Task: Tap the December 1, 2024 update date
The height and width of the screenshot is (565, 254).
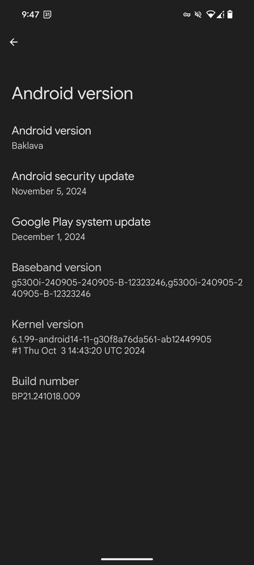Action: [49, 237]
